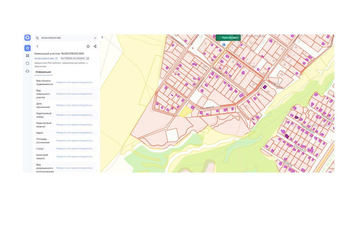The height and width of the screenshot is (240, 340).
Task: Toggle the 'Торги на карте' checkbox
Action: coord(219,38)
